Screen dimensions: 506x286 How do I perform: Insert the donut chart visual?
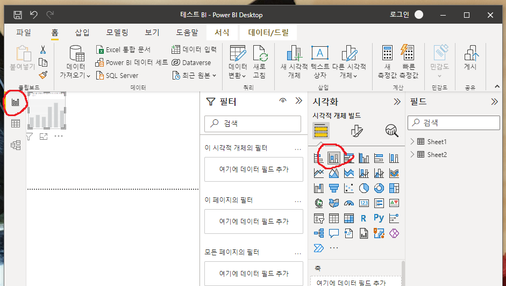tap(379, 188)
